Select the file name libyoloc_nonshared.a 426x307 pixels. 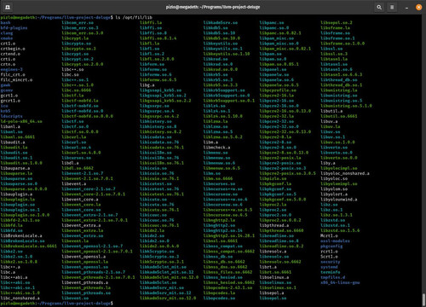pos(345,173)
